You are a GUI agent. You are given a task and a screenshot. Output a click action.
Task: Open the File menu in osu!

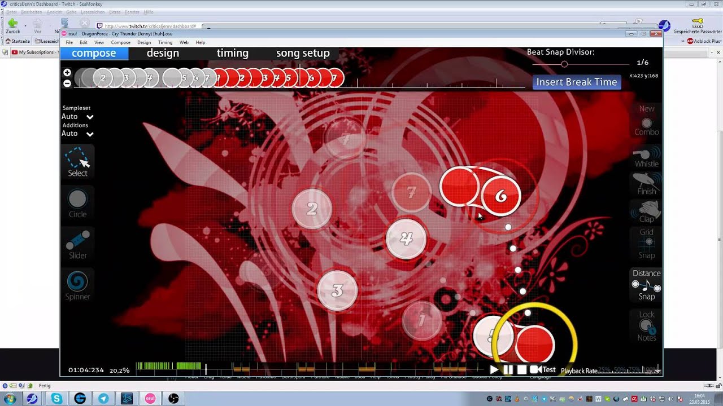[x=69, y=42]
